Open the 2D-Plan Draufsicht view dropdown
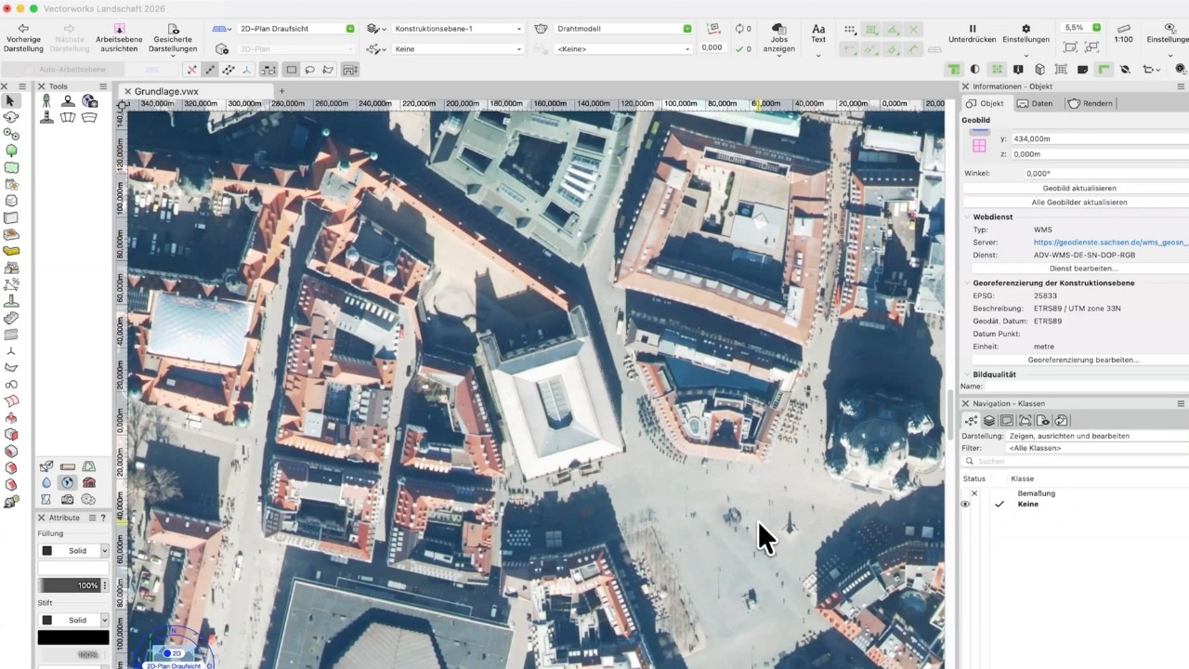The image size is (1189, 669). click(296, 29)
